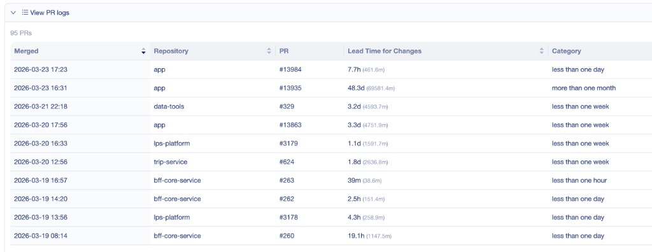Sort by Lead Time for Changes arrows

click(x=541, y=51)
